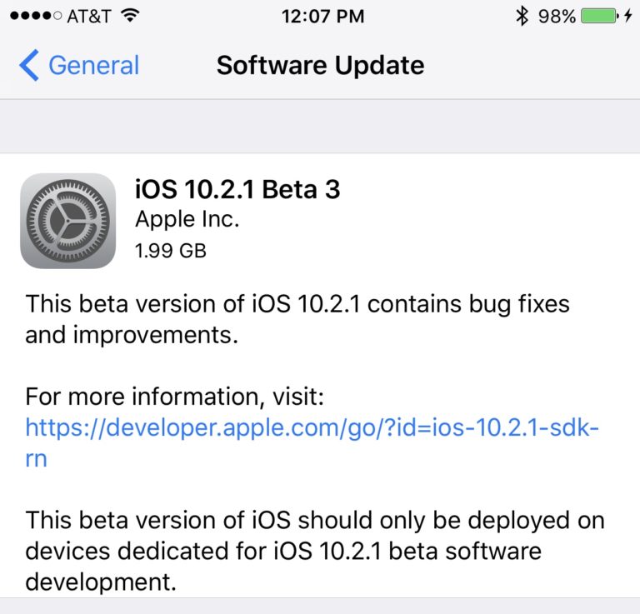Tap the 'For more information, visit:' text
The width and height of the screenshot is (640, 614).
click(175, 397)
